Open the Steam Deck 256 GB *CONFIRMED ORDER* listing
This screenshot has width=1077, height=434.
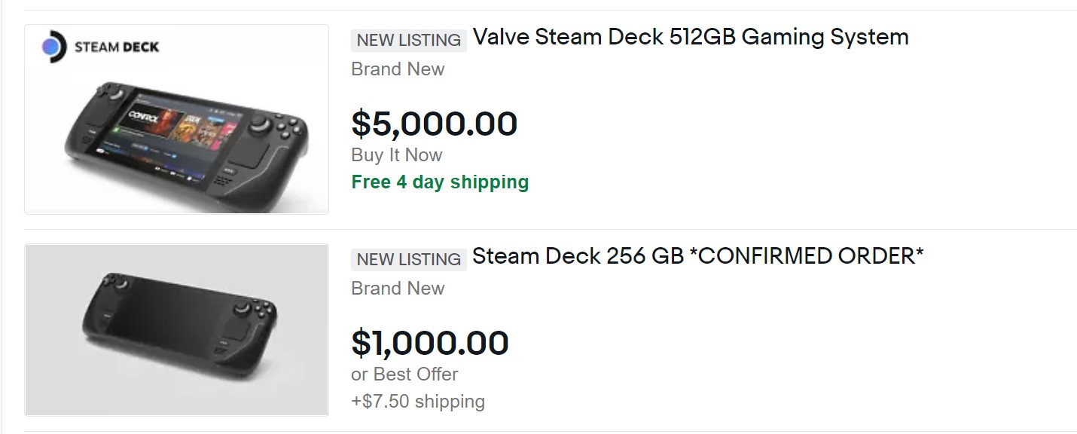click(697, 256)
